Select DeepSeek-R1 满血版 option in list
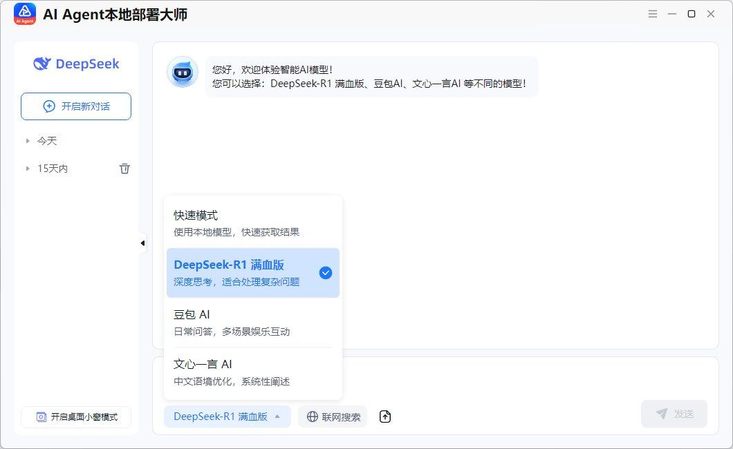This screenshot has width=733, height=449. pos(253,273)
